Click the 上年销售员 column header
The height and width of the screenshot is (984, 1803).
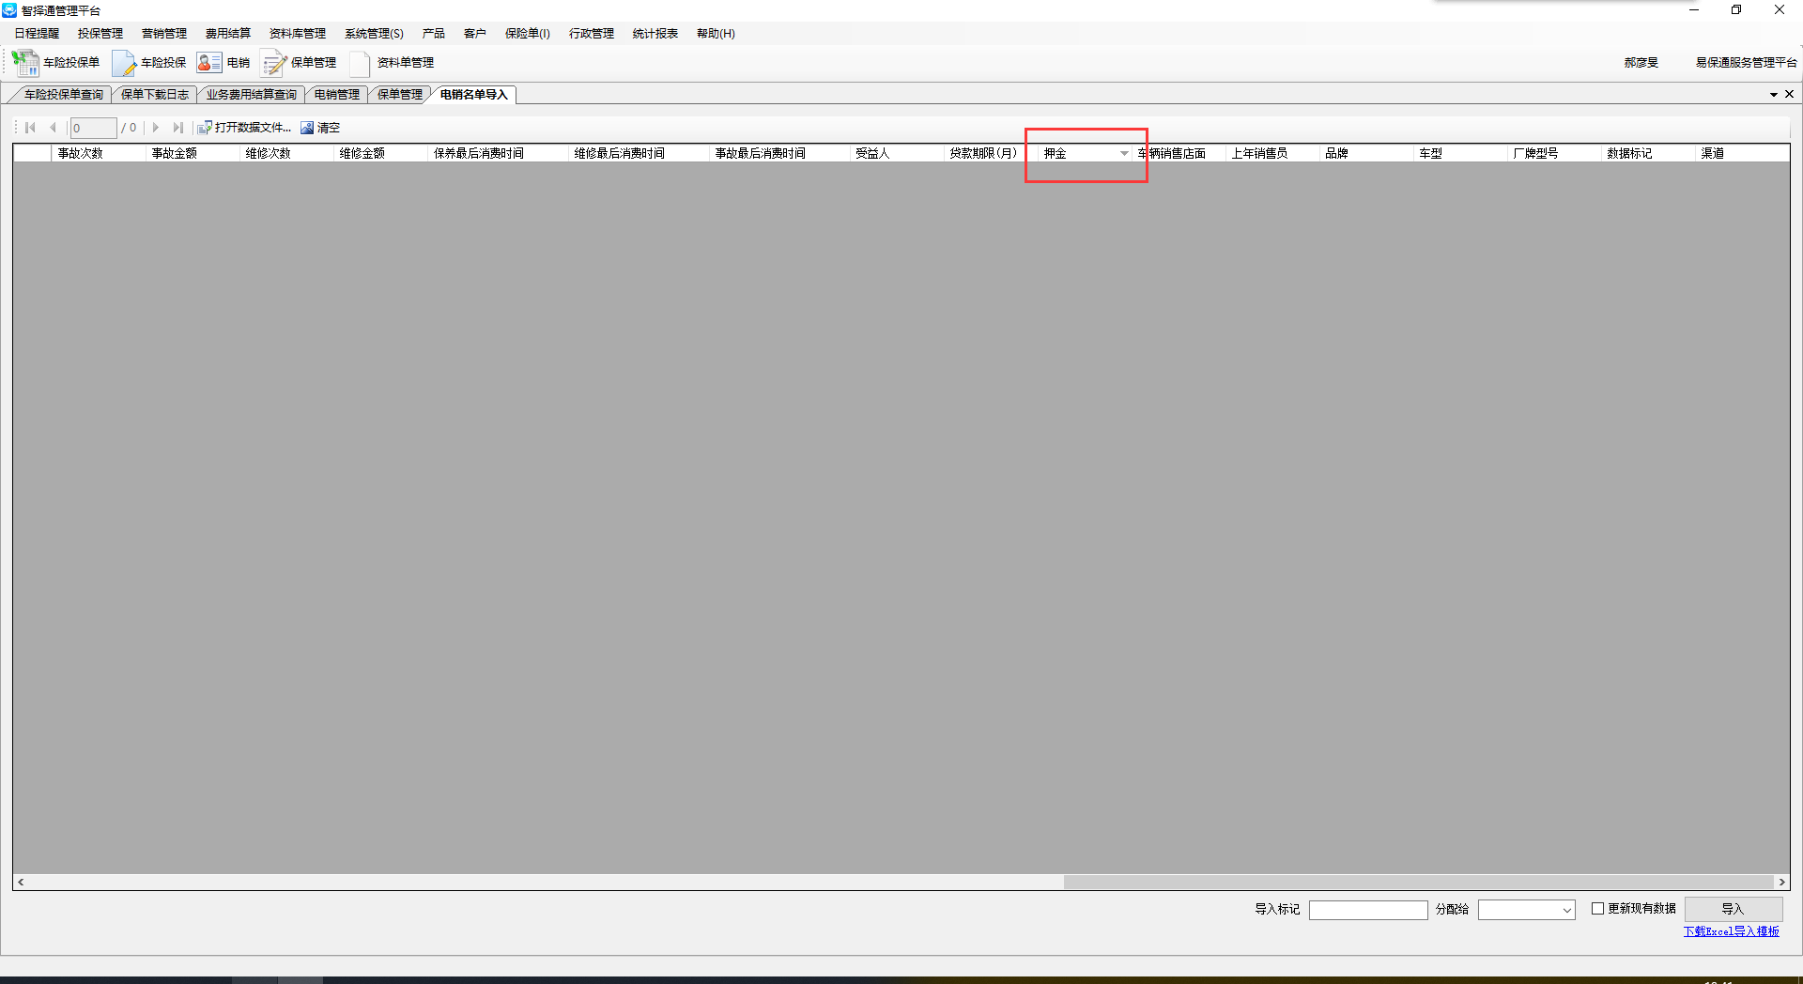[1272, 153]
